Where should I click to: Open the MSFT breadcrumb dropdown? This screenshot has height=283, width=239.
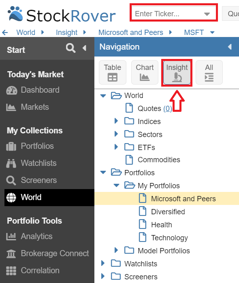[212, 33]
